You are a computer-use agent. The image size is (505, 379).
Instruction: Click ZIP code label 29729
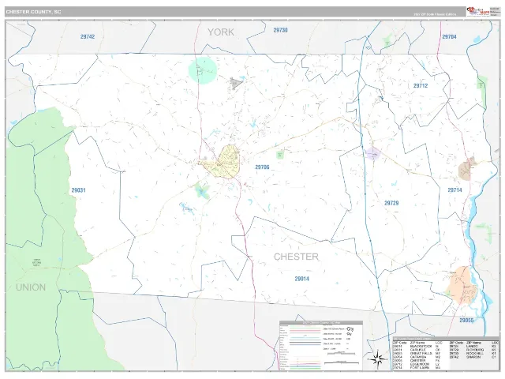(x=391, y=203)
